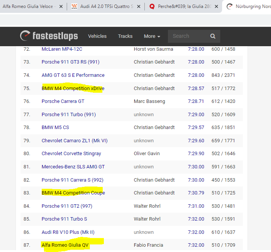Open the 7:28.57 lap time link
The image size is (271, 252).
(x=196, y=89)
